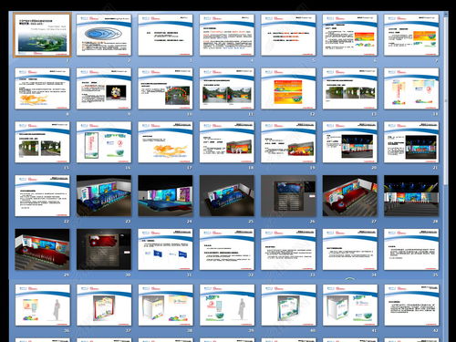The width and height of the screenshot is (456, 342).
Task: Select slide 6 thumbnail
Action: click(x=349, y=35)
